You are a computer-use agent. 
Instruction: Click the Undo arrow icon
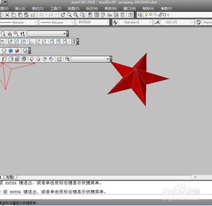click(x=41, y=15)
